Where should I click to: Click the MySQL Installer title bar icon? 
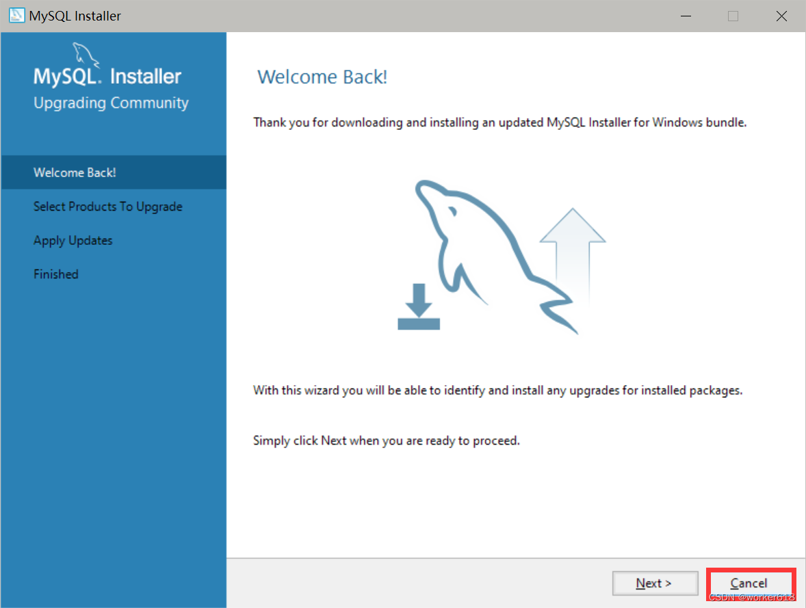16,16
